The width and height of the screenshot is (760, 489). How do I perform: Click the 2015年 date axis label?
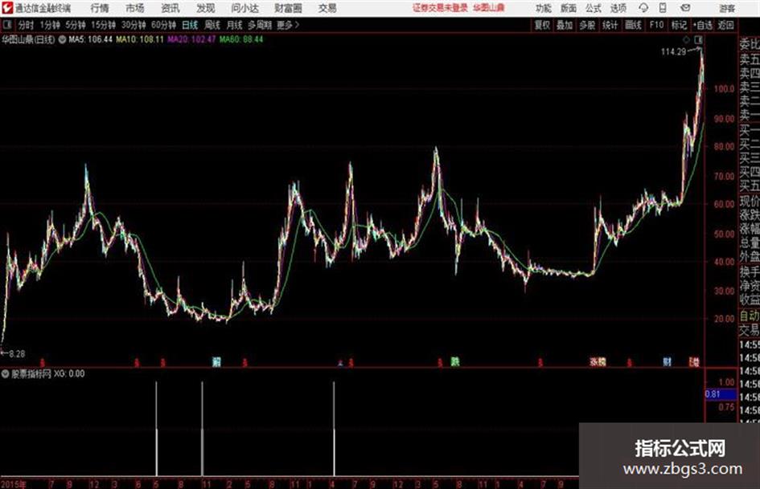tap(13, 484)
